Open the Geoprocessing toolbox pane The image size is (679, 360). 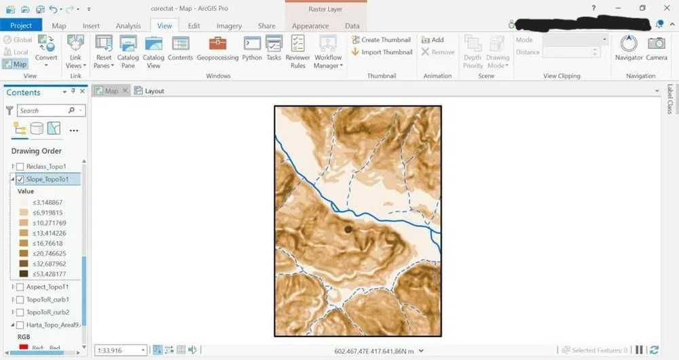[x=217, y=48]
